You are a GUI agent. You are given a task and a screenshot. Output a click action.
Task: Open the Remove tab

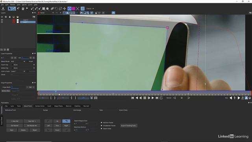pyautogui.click(x=69, y=106)
